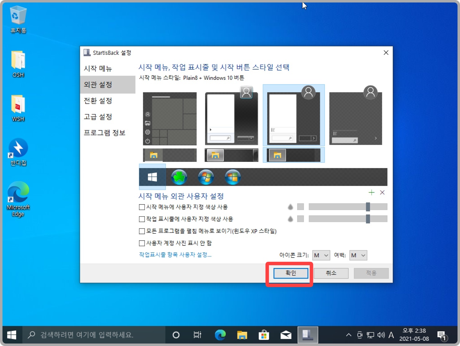The image size is (460, 346).
Task: Switch to the 전환 설정 section
Action: pos(97,101)
